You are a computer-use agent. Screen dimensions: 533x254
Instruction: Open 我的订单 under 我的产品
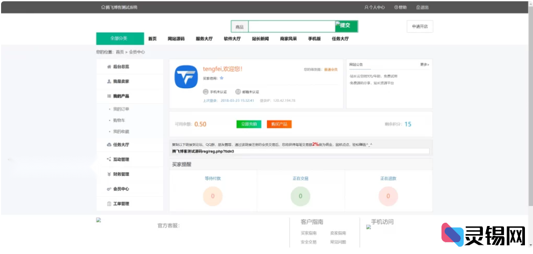pyautogui.click(x=121, y=109)
